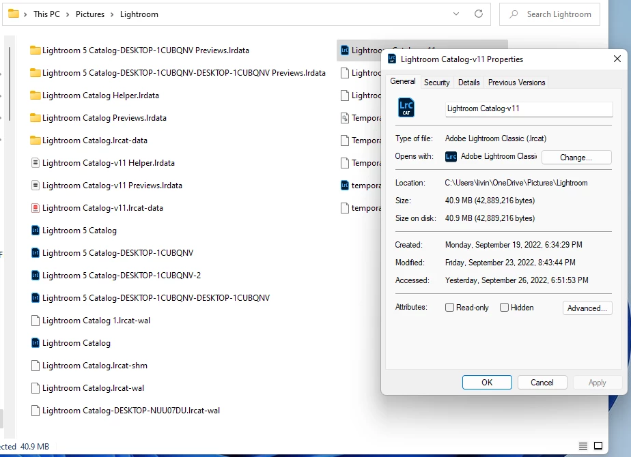Click the navigation pane scrollbar

coord(10,84)
